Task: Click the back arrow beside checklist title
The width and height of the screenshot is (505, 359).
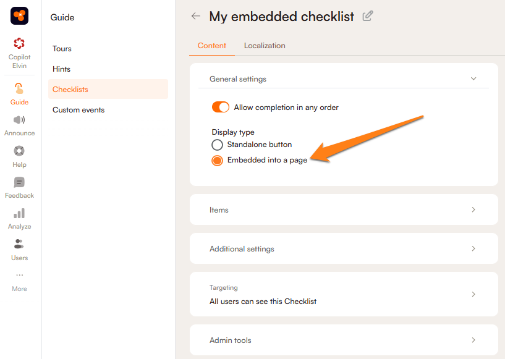Action: [x=196, y=17]
